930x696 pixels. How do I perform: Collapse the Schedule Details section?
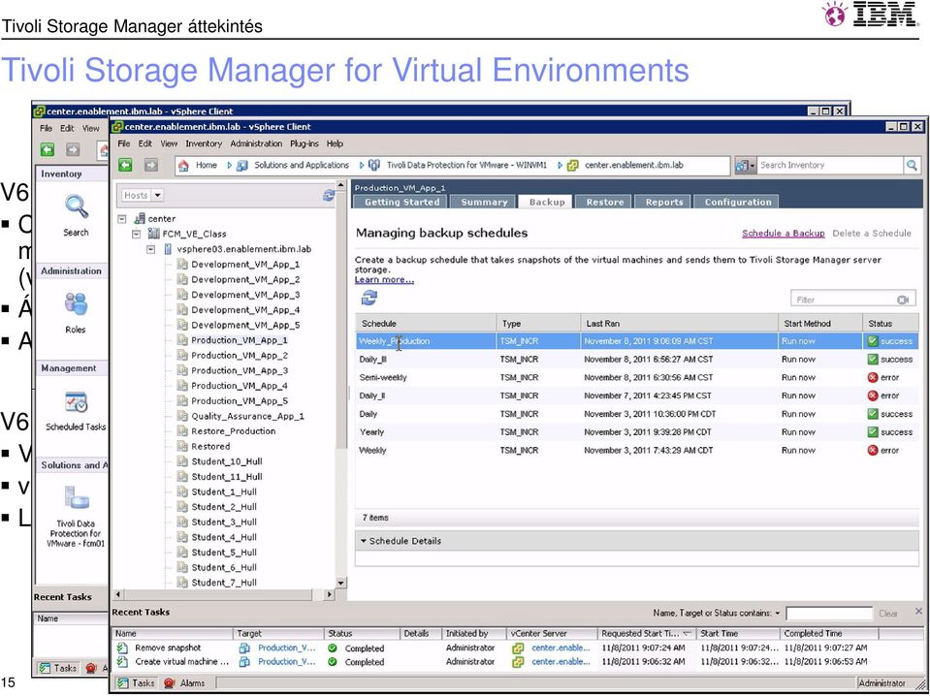point(364,541)
